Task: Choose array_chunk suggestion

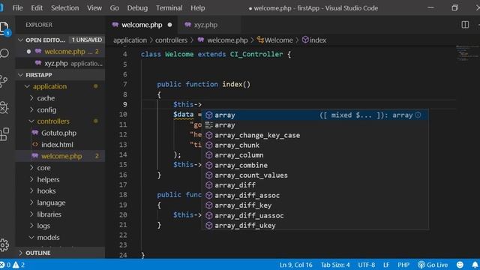Action: [x=315, y=145]
